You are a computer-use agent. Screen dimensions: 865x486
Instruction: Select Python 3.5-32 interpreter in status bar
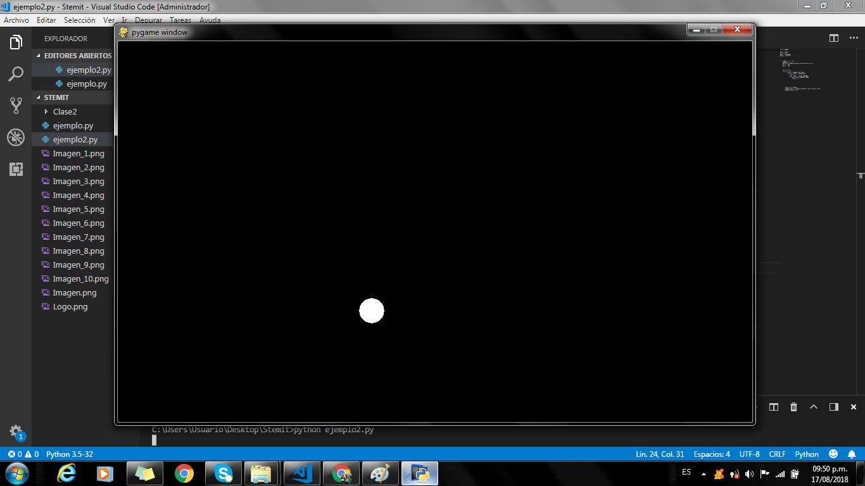pyautogui.click(x=70, y=454)
